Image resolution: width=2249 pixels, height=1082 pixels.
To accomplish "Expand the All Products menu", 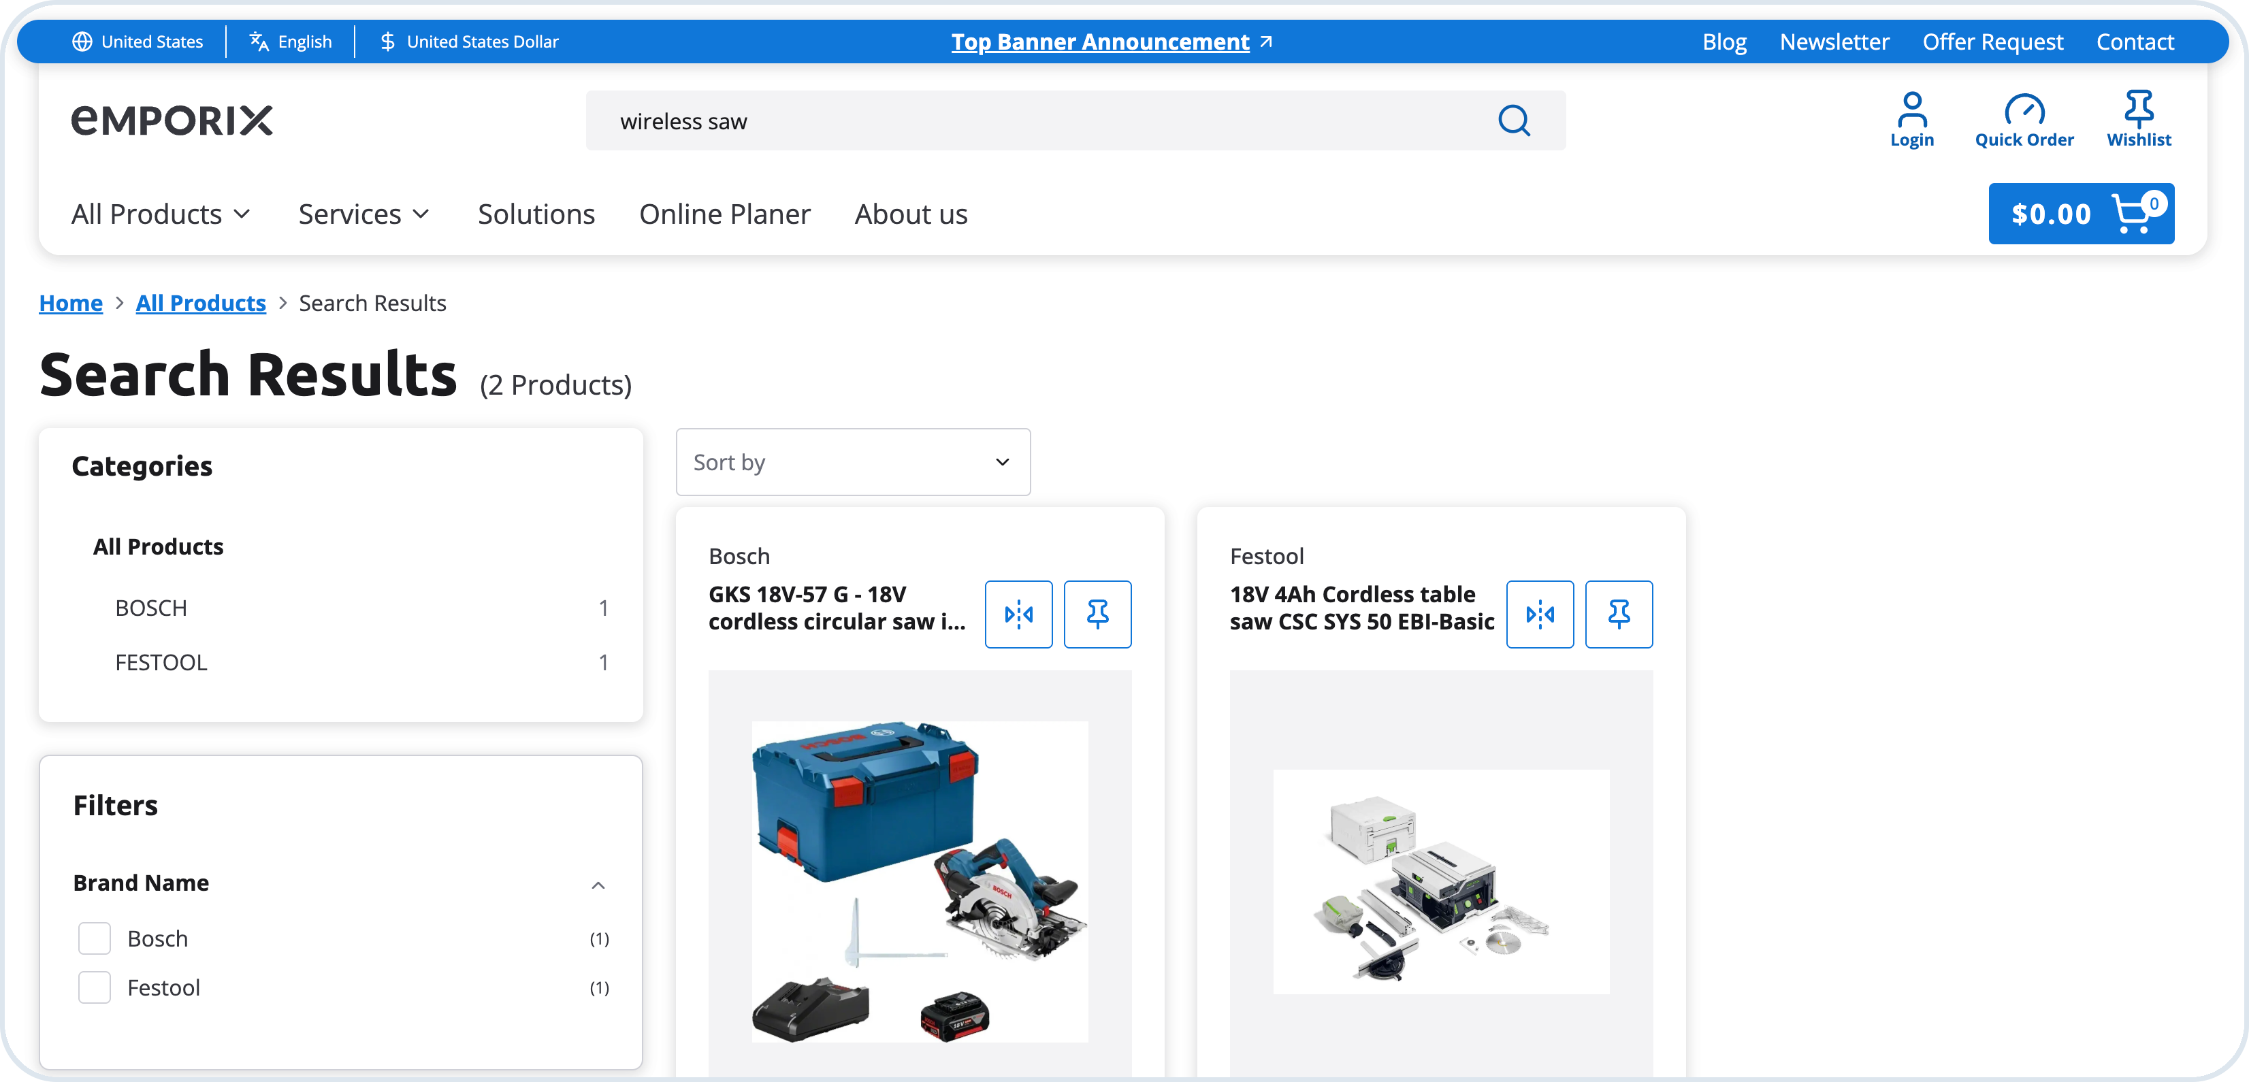I will point(161,214).
